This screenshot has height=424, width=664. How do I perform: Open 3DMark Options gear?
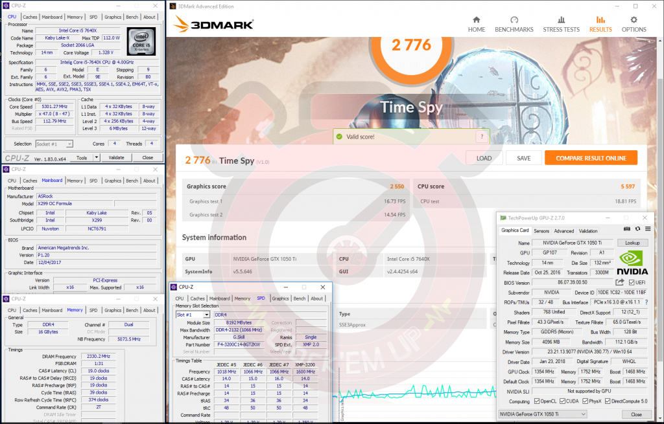point(634,23)
